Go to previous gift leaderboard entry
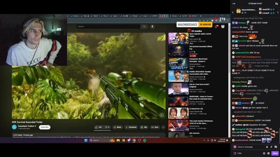 (233, 12)
